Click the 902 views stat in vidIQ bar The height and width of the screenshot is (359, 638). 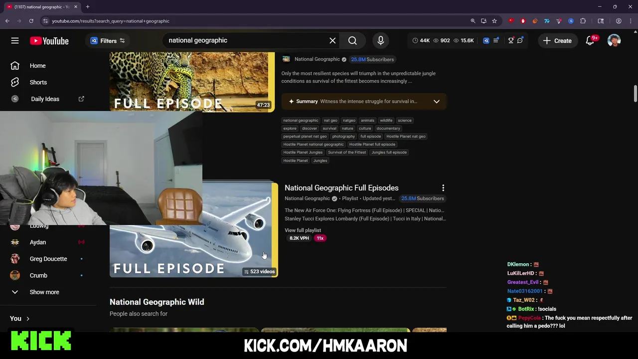pyautogui.click(x=441, y=40)
